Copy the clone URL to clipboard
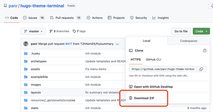The width and height of the screenshot is (213, 112). [x=201, y=69]
